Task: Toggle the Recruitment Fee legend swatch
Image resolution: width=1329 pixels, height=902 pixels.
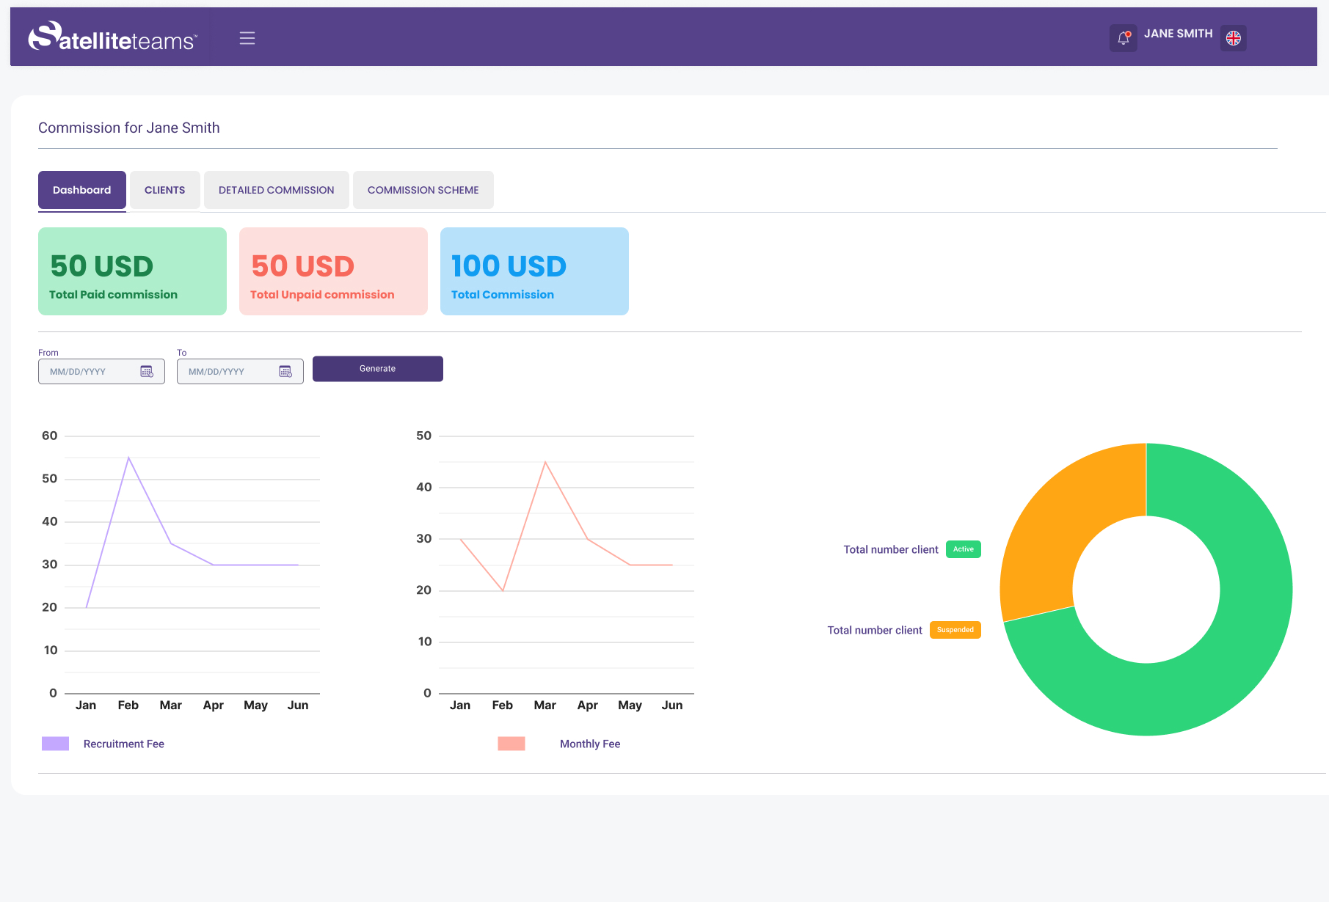Action: pyautogui.click(x=56, y=744)
